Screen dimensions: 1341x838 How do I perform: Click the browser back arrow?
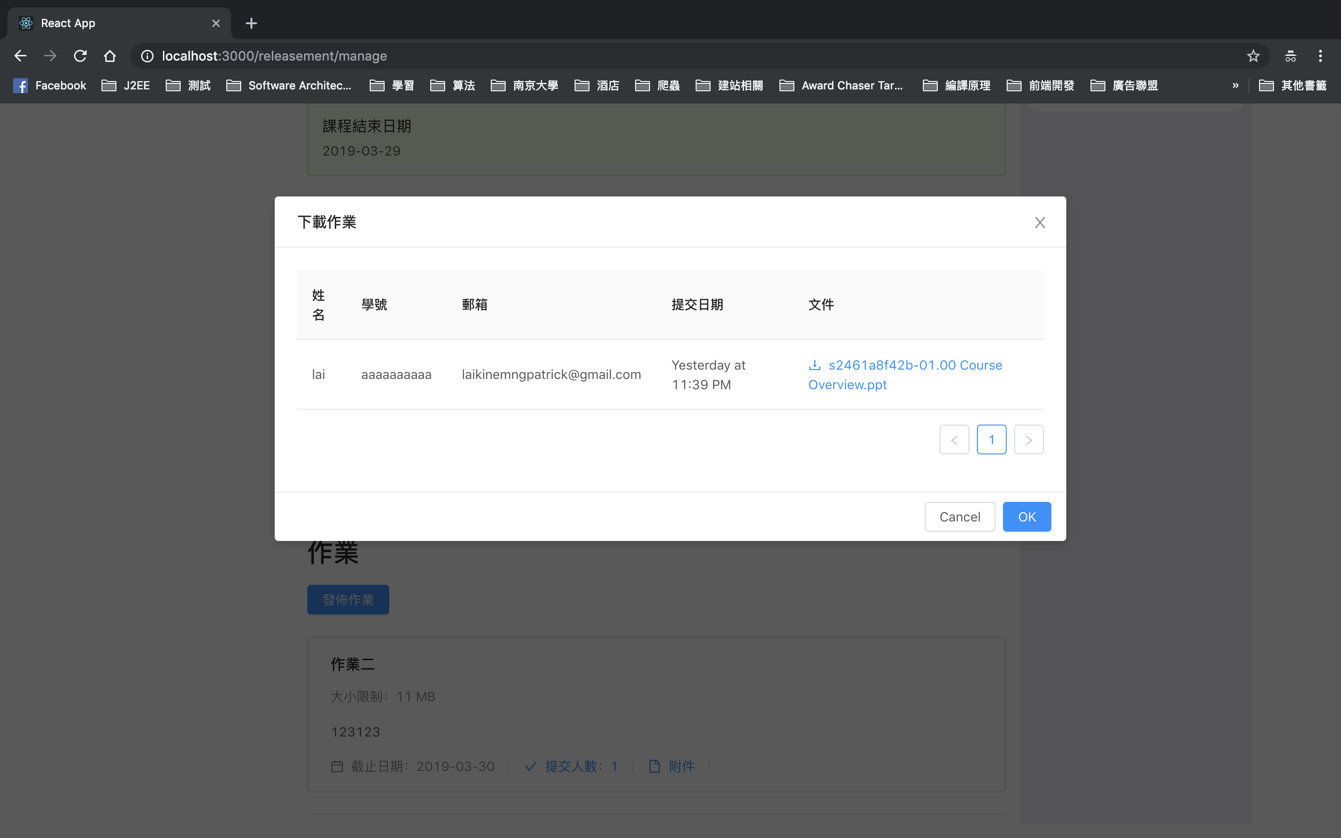(20, 56)
